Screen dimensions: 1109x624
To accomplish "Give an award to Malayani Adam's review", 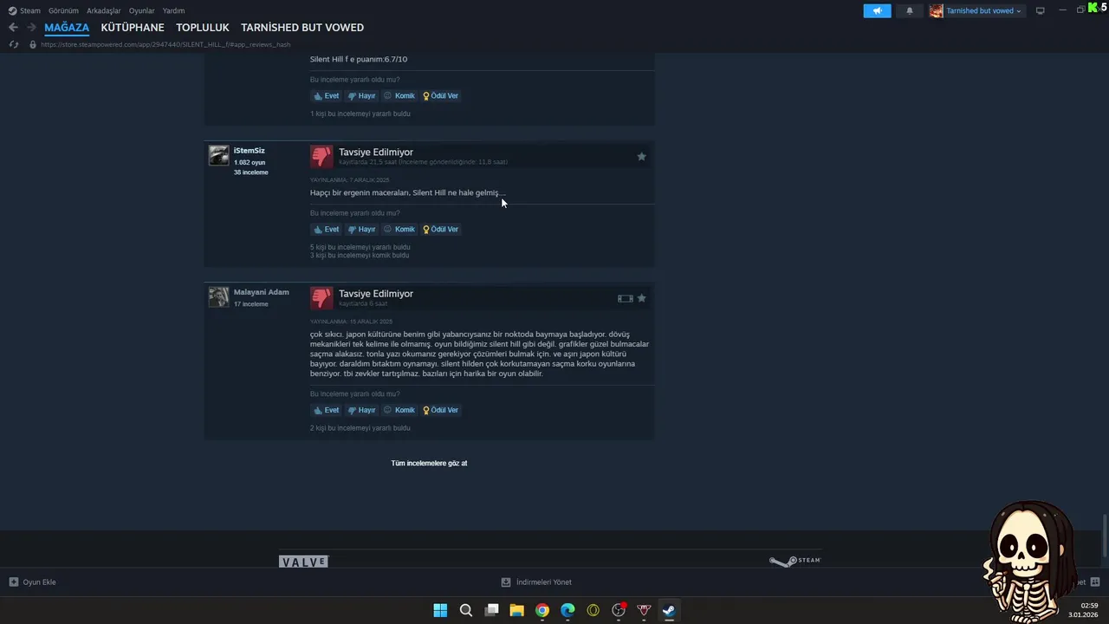I will [x=441, y=411].
